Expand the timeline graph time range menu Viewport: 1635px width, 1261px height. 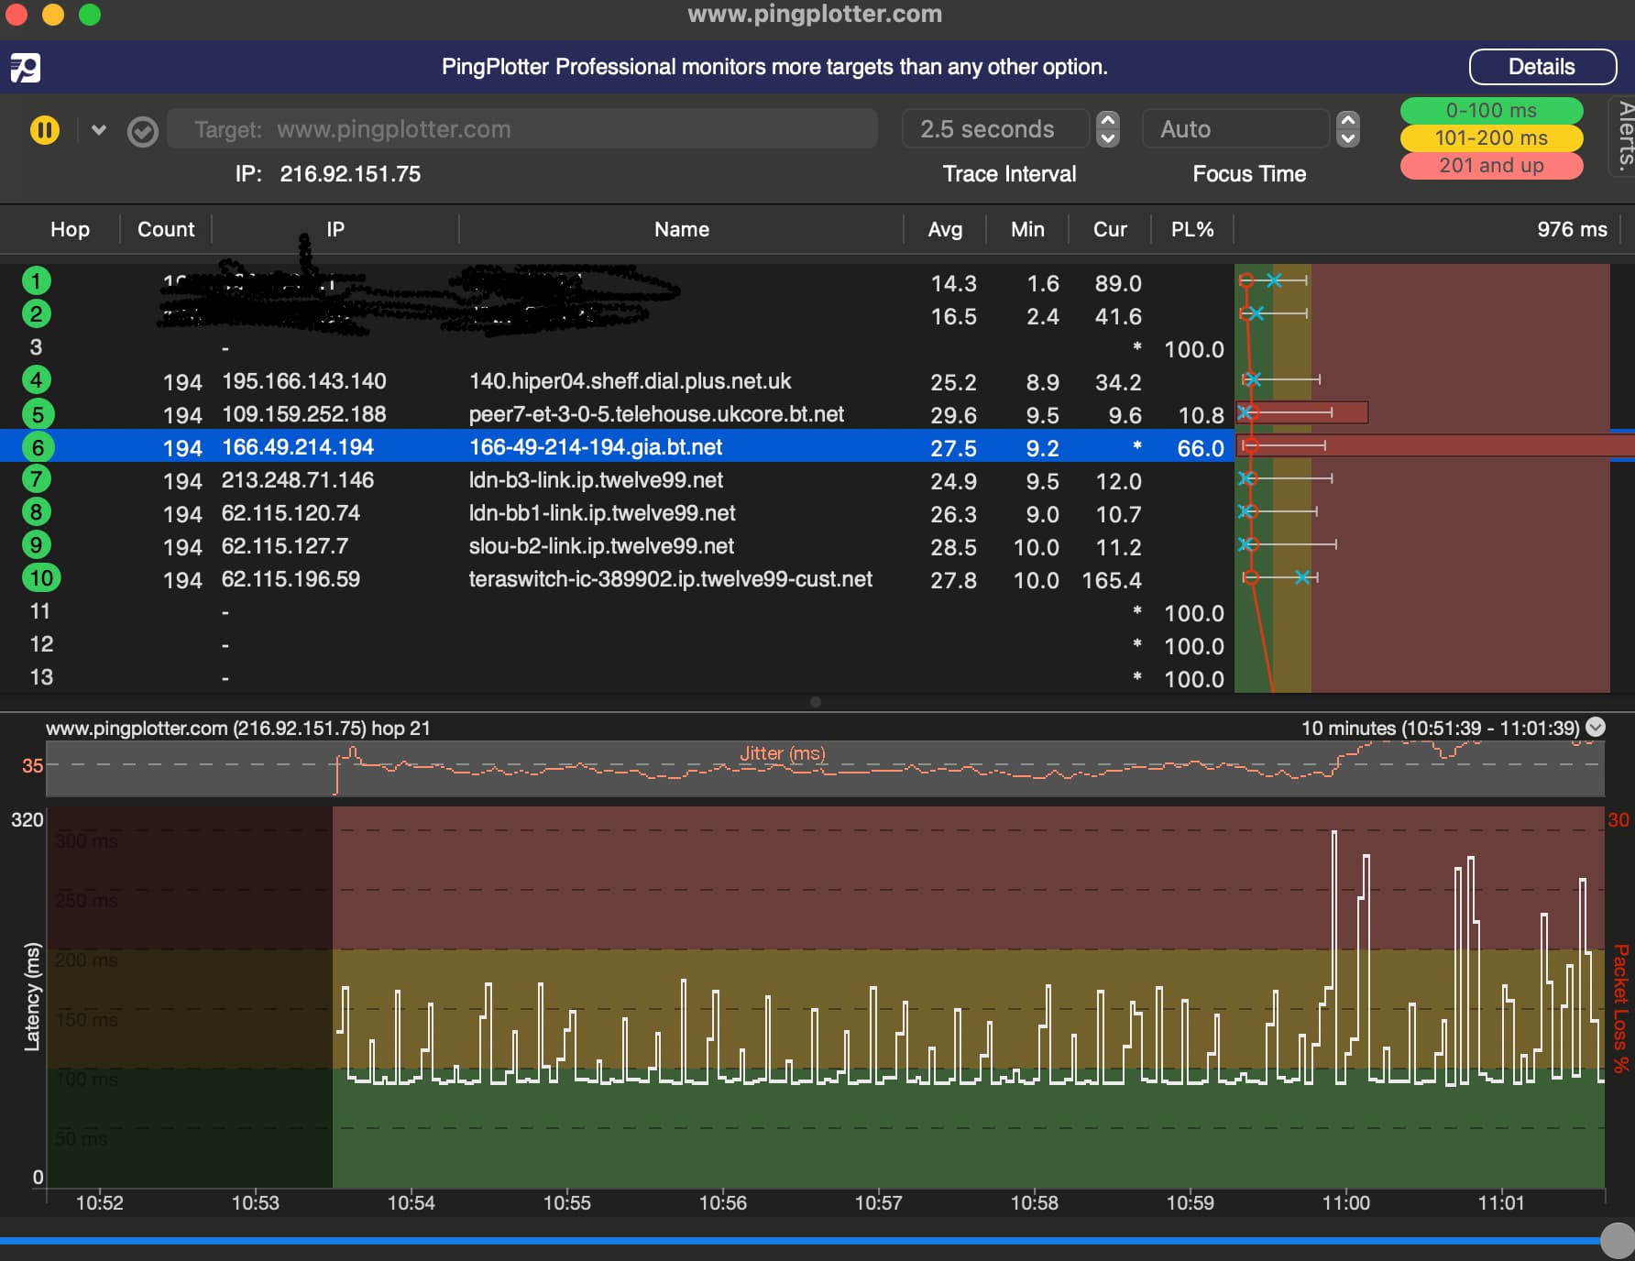1596,728
